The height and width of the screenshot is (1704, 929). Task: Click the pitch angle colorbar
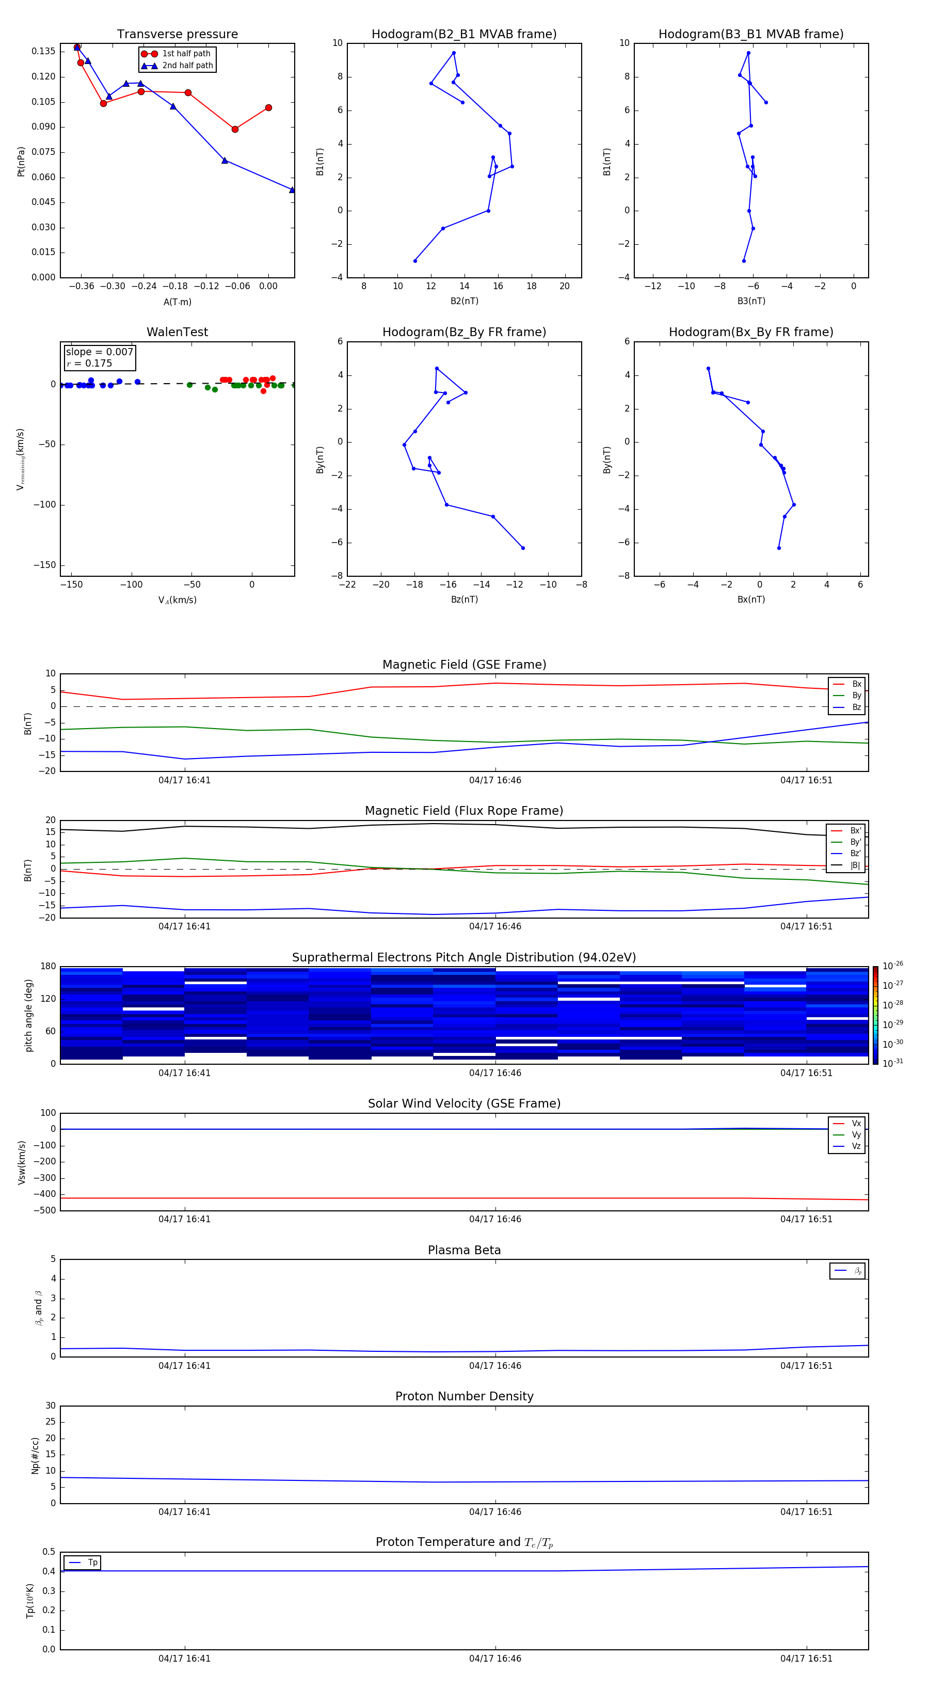coord(875,1015)
